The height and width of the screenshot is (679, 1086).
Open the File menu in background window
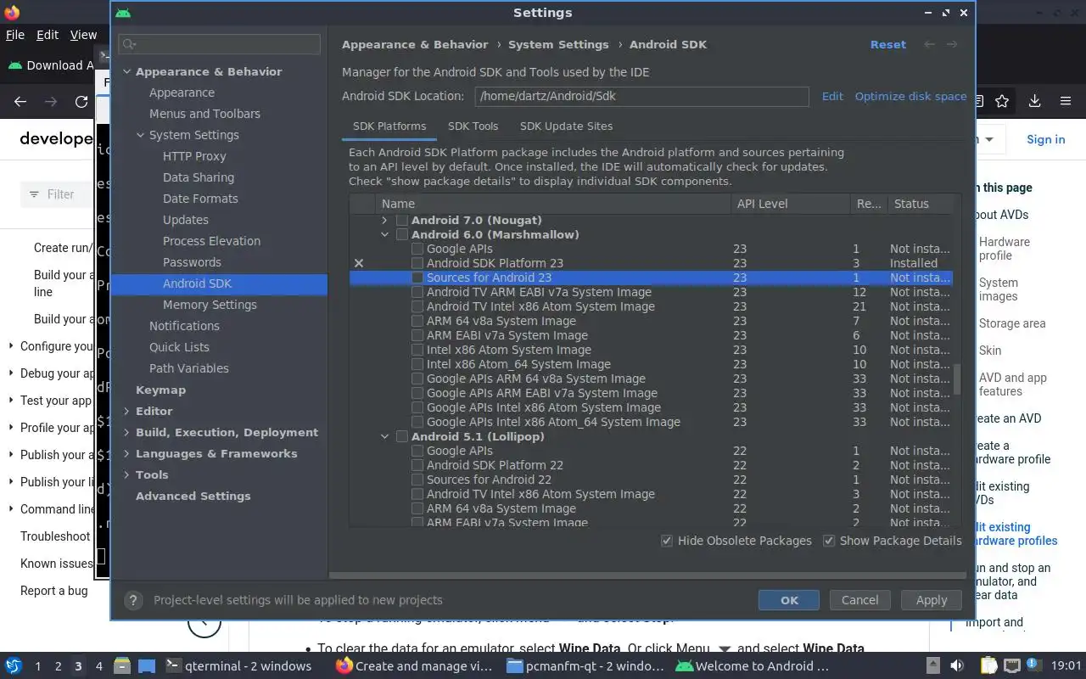15,35
